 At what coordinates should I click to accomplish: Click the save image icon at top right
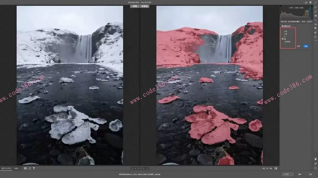coord(306,2)
